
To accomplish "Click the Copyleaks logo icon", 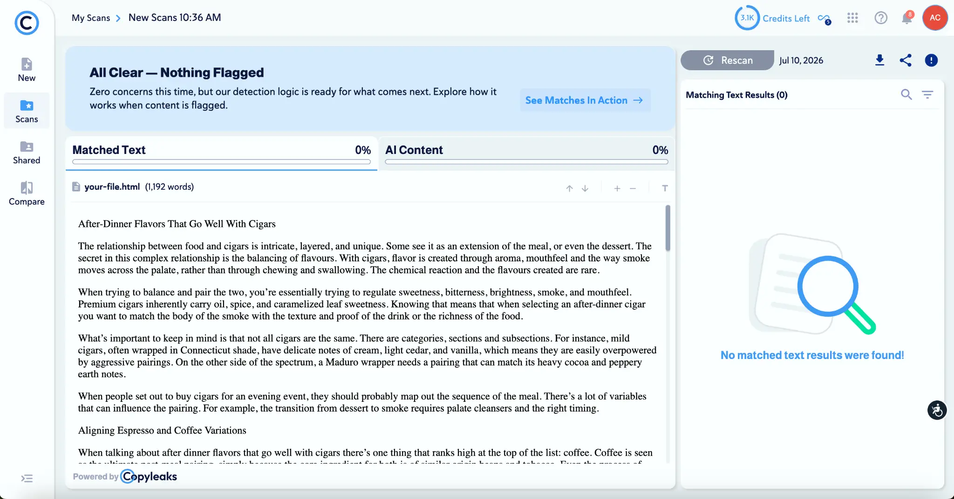I will tap(27, 23).
